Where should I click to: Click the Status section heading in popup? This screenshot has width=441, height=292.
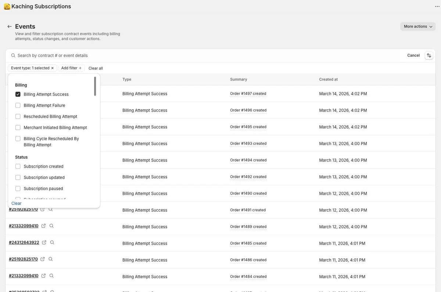click(21, 157)
